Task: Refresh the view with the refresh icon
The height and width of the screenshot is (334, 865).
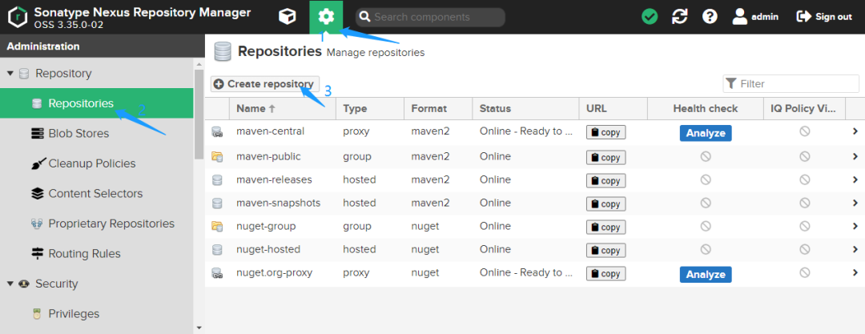Action: (680, 17)
